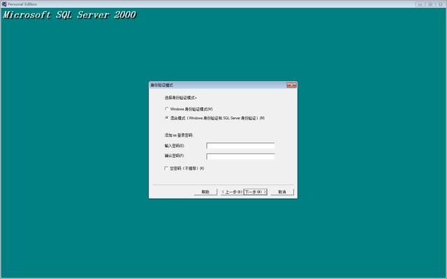This screenshot has width=447, height=279.
Task: Close the Personal Edition setup window
Action: 441,4
